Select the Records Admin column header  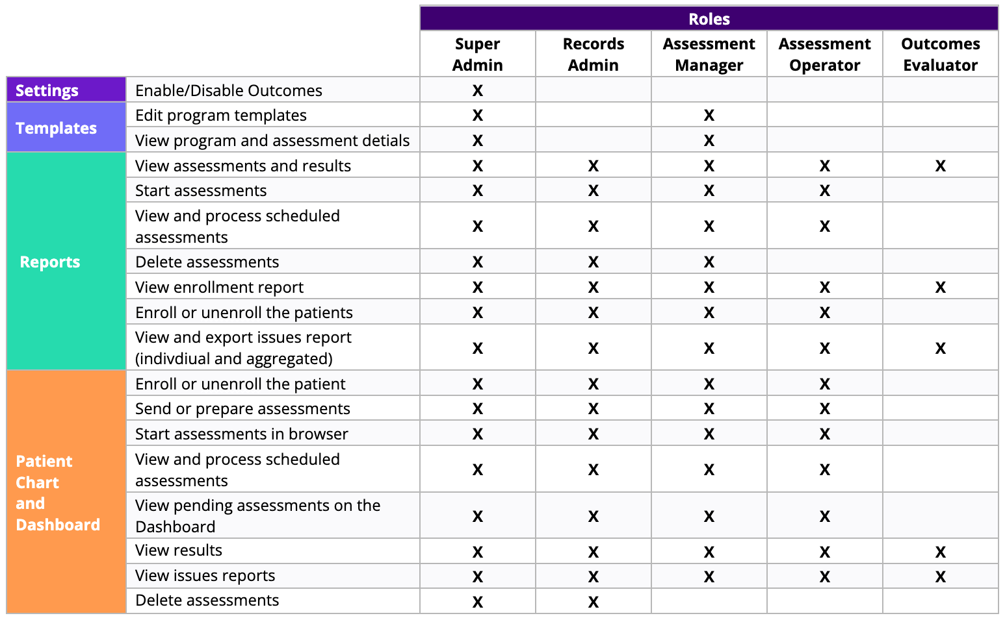pos(593,54)
